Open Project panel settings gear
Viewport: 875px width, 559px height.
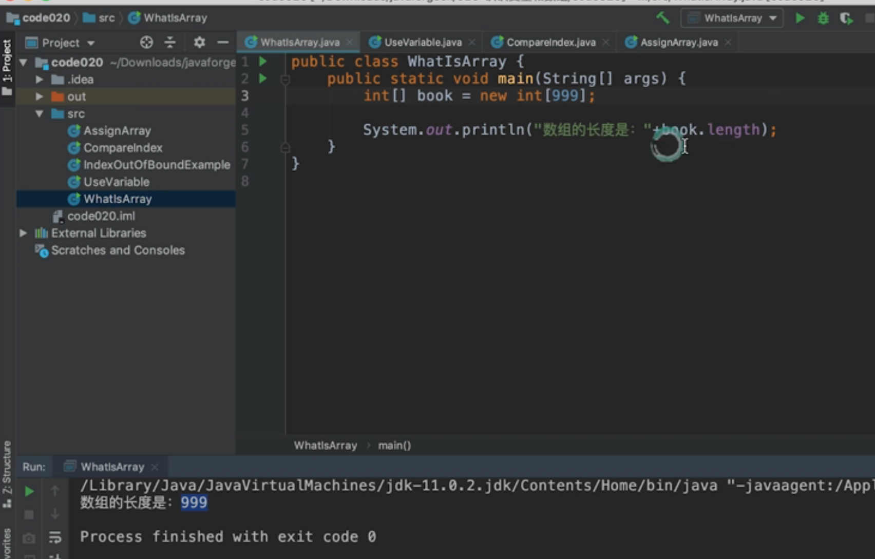[x=199, y=42]
